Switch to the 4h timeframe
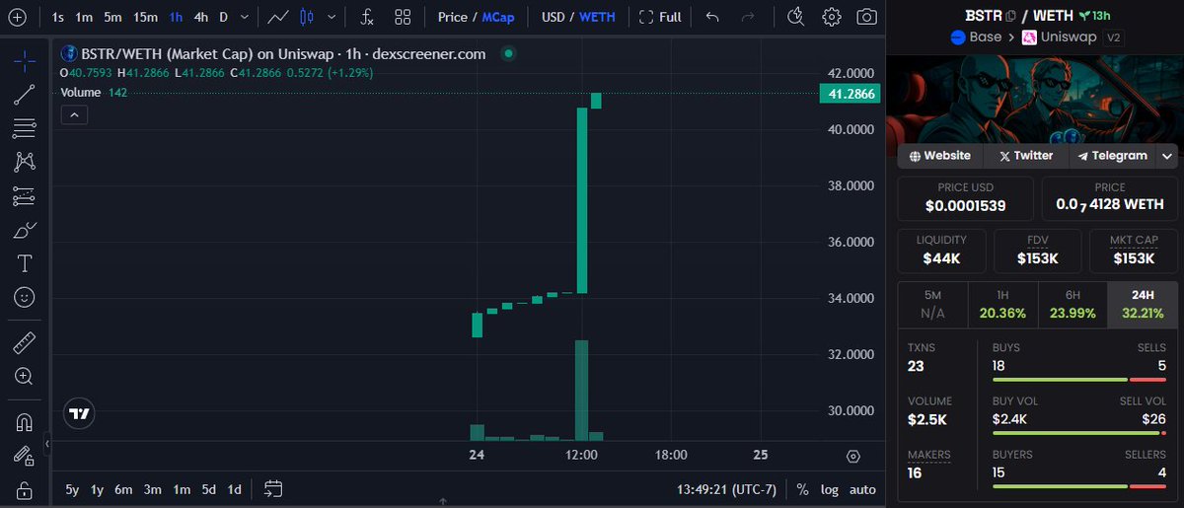Viewport: 1184px width, 508px height. (201, 17)
